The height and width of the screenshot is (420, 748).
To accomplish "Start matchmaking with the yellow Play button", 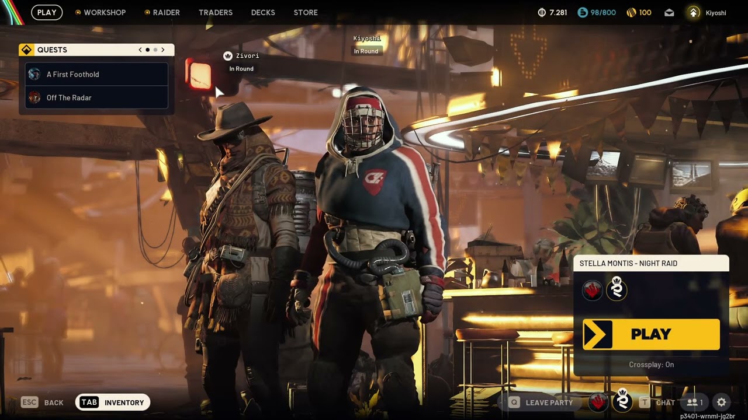I will coord(651,334).
